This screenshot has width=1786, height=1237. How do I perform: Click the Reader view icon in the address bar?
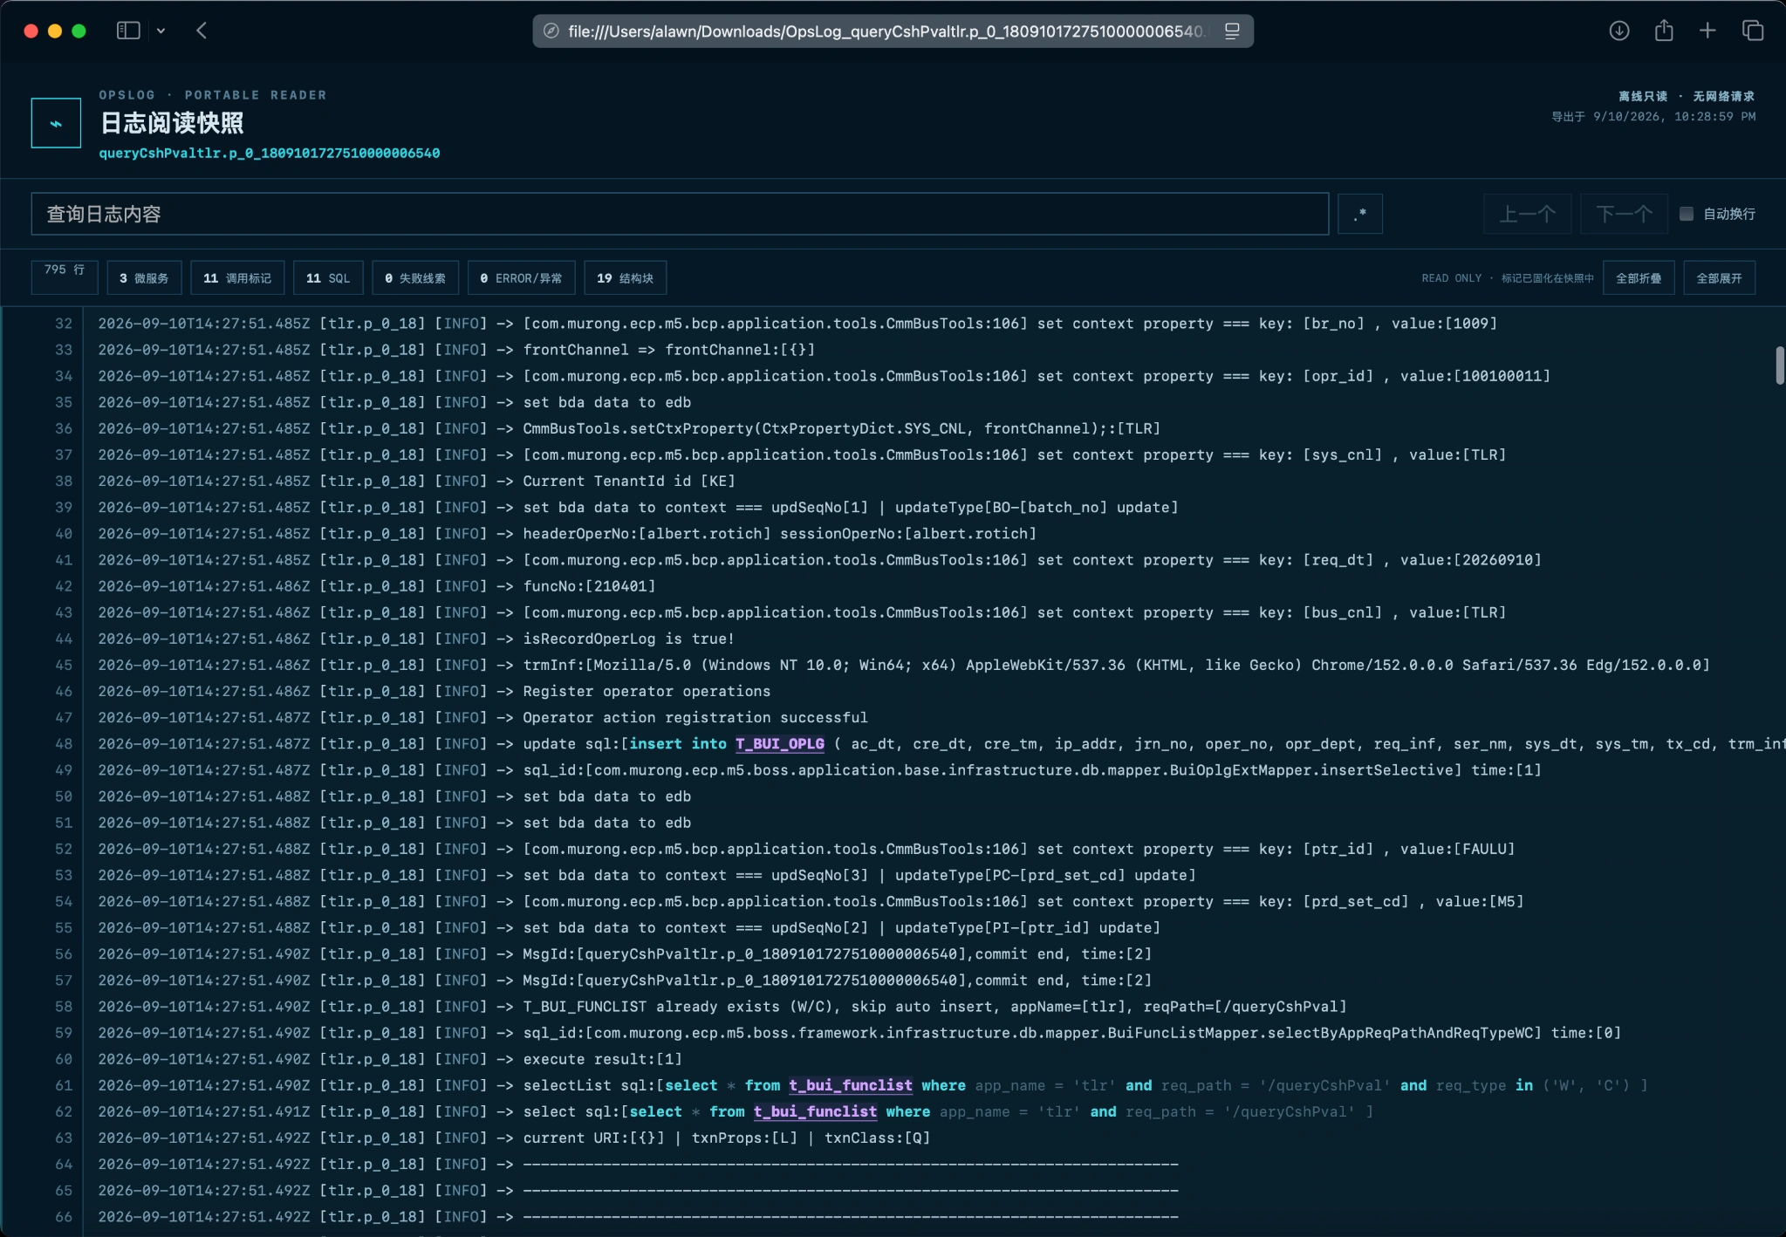1232,31
